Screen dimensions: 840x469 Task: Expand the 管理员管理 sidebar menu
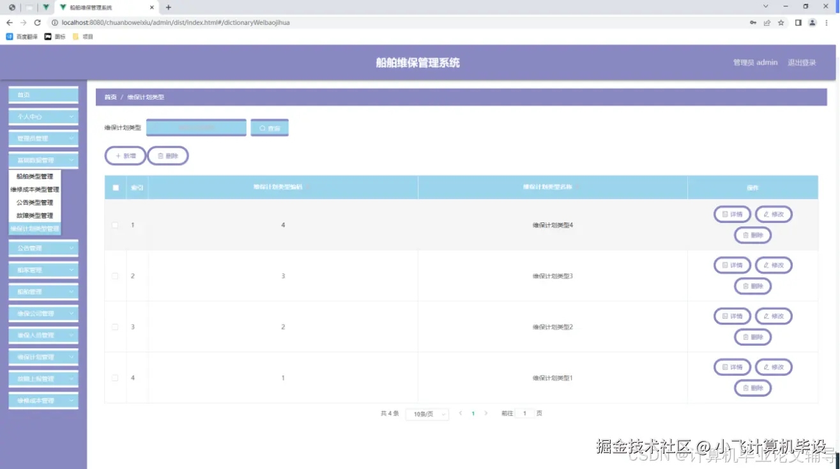tap(43, 138)
